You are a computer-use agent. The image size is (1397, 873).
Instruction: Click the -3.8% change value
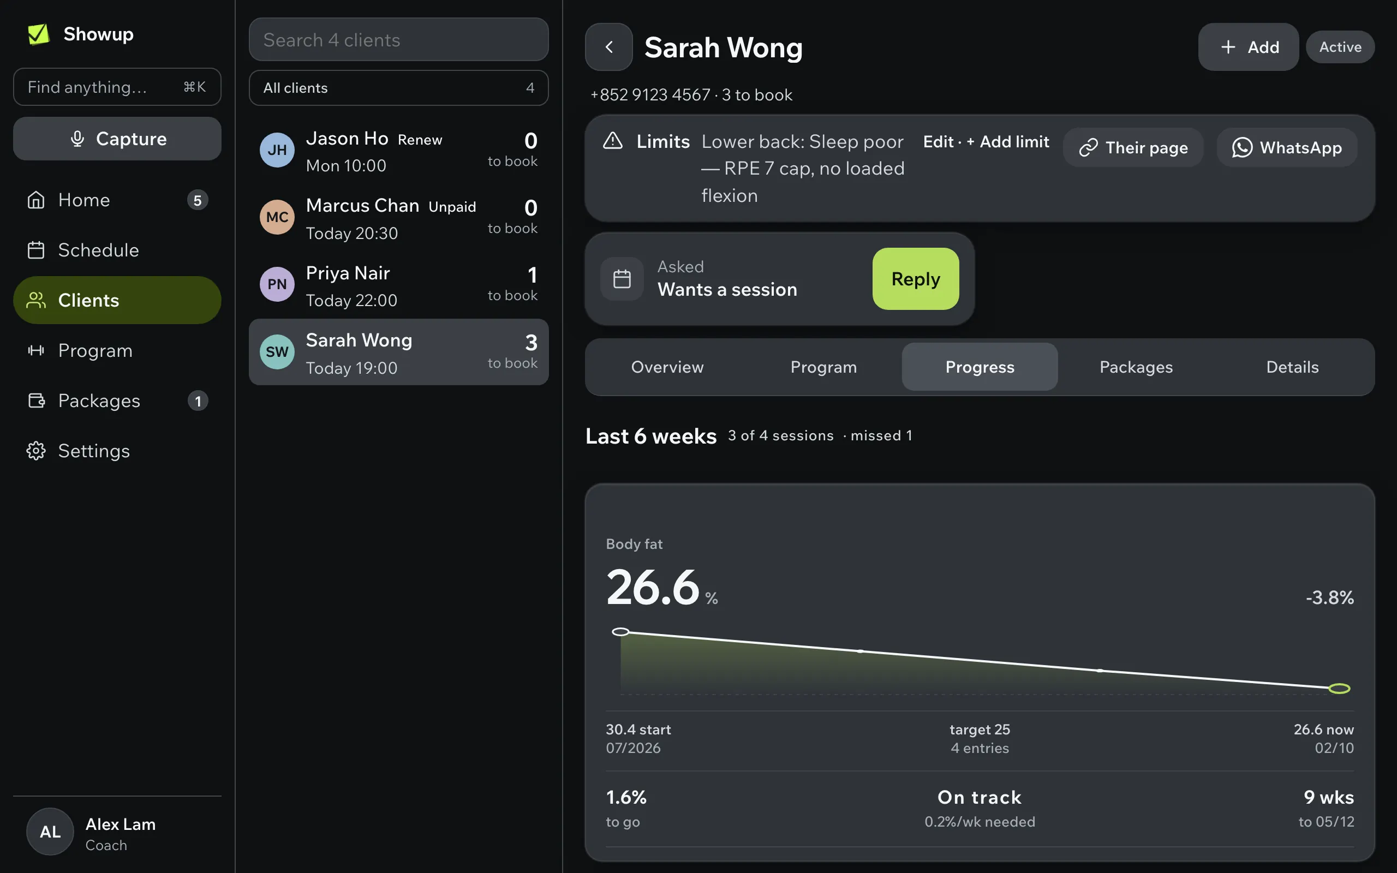click(x=1329, y=597)
